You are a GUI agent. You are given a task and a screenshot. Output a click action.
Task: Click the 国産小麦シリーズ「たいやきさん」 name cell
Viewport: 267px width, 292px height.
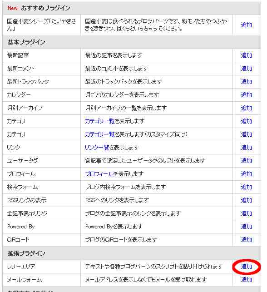click(41, 25)
